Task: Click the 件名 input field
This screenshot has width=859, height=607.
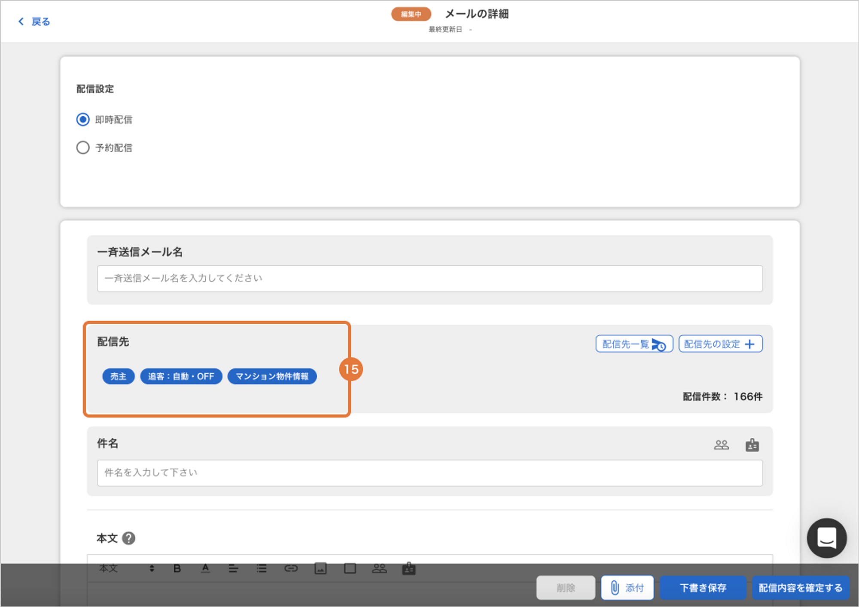Action: [x=429, y=473]
